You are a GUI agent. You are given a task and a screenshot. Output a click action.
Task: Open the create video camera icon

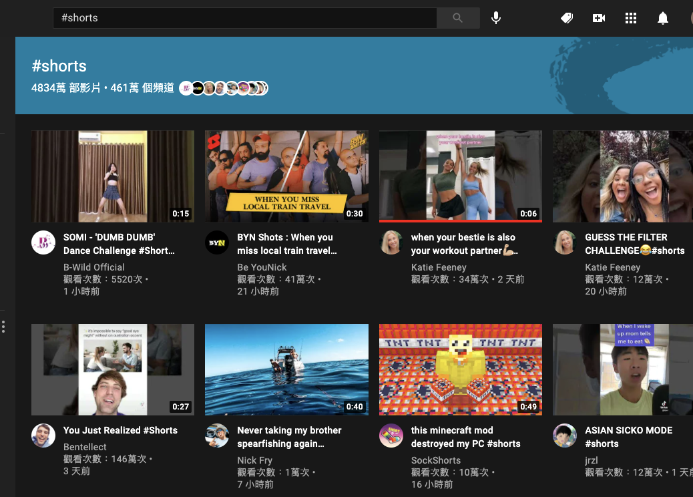(599, 17)
